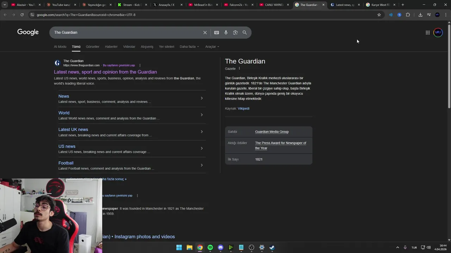The width and height of the screenshot is (451, 253).
Task: Open more options for theguardian.com result
Action: coord(140,65)
